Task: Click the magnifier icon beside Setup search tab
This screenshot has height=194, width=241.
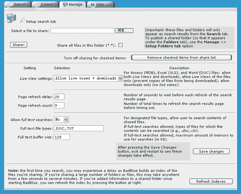Action: [22, 21]
